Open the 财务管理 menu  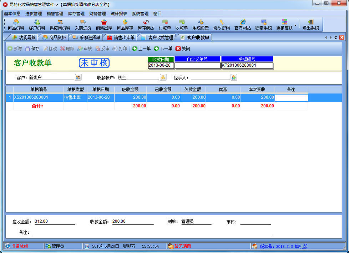click(97, 14)
